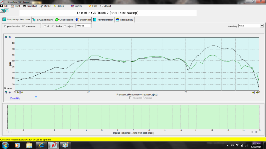Image resolution: width=266 pixels, height=149 pixels.
Task: Click the OmniMic curve label
Action: pos(15,99)
